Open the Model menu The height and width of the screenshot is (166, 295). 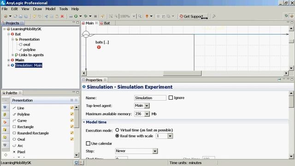coord(50,9)
